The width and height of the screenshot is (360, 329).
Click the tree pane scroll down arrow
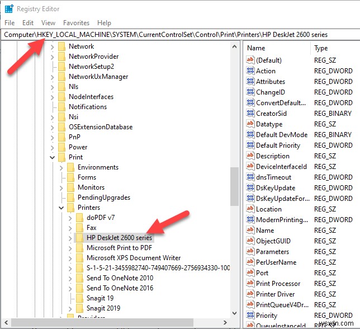(x=234, y=313)
